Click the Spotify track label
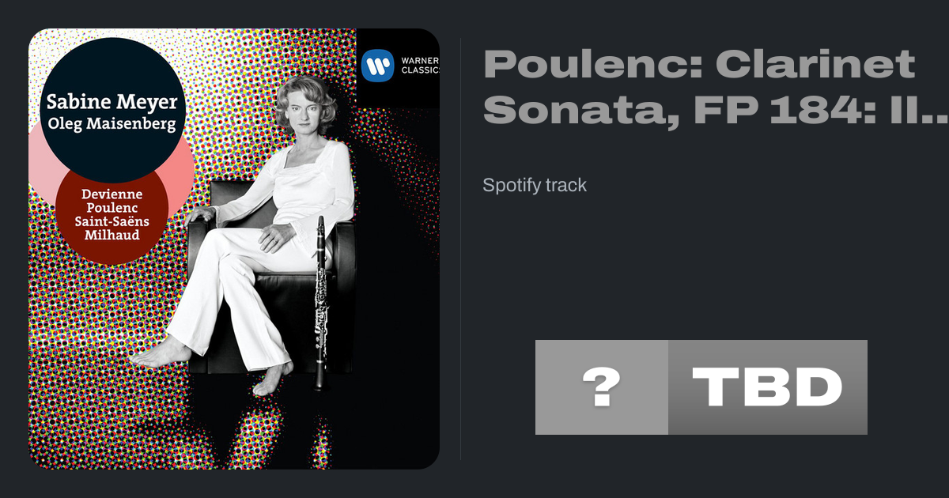The width and height of the screenshot is (949, 498). (535, 185)
